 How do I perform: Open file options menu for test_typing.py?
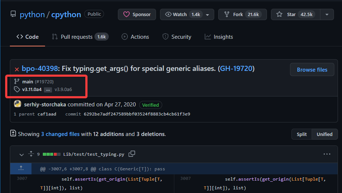327,154
